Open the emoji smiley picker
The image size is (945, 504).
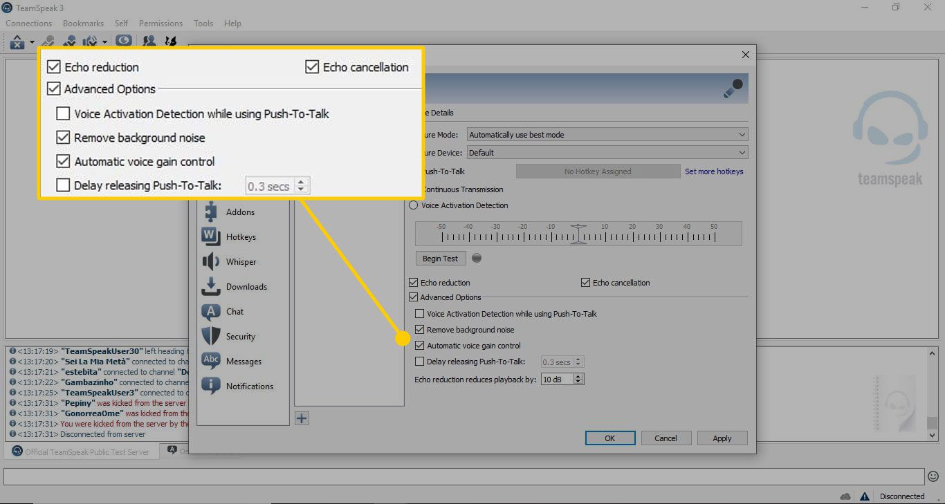point(933,476)
